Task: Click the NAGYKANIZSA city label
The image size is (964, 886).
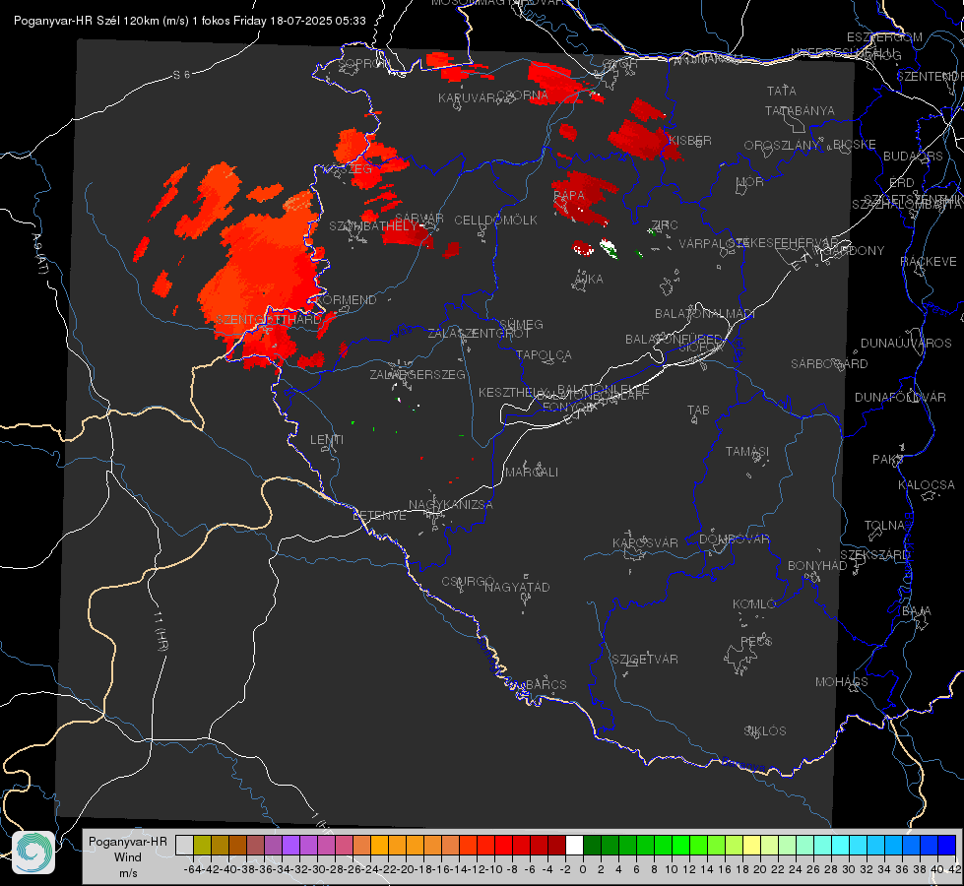Action: coord(451,505)
